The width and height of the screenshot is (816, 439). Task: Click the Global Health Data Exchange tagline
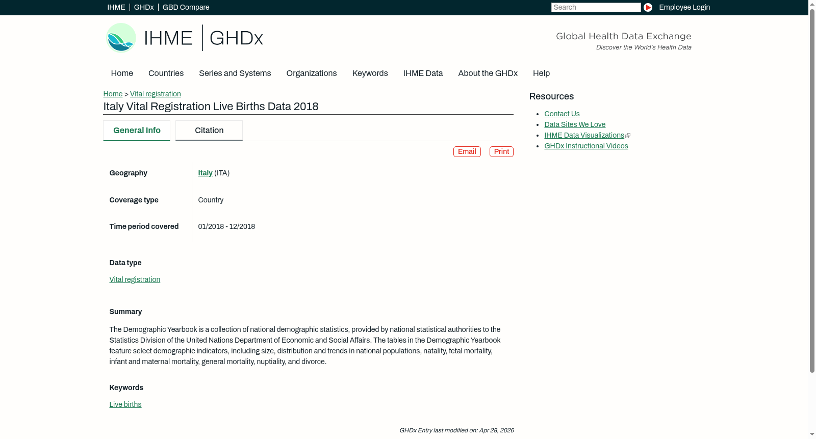coord(623,36)
